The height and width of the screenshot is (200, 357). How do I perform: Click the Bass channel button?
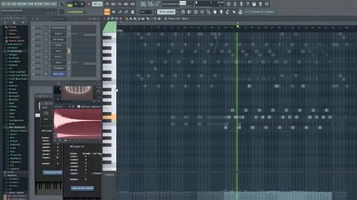pos(58,51)
